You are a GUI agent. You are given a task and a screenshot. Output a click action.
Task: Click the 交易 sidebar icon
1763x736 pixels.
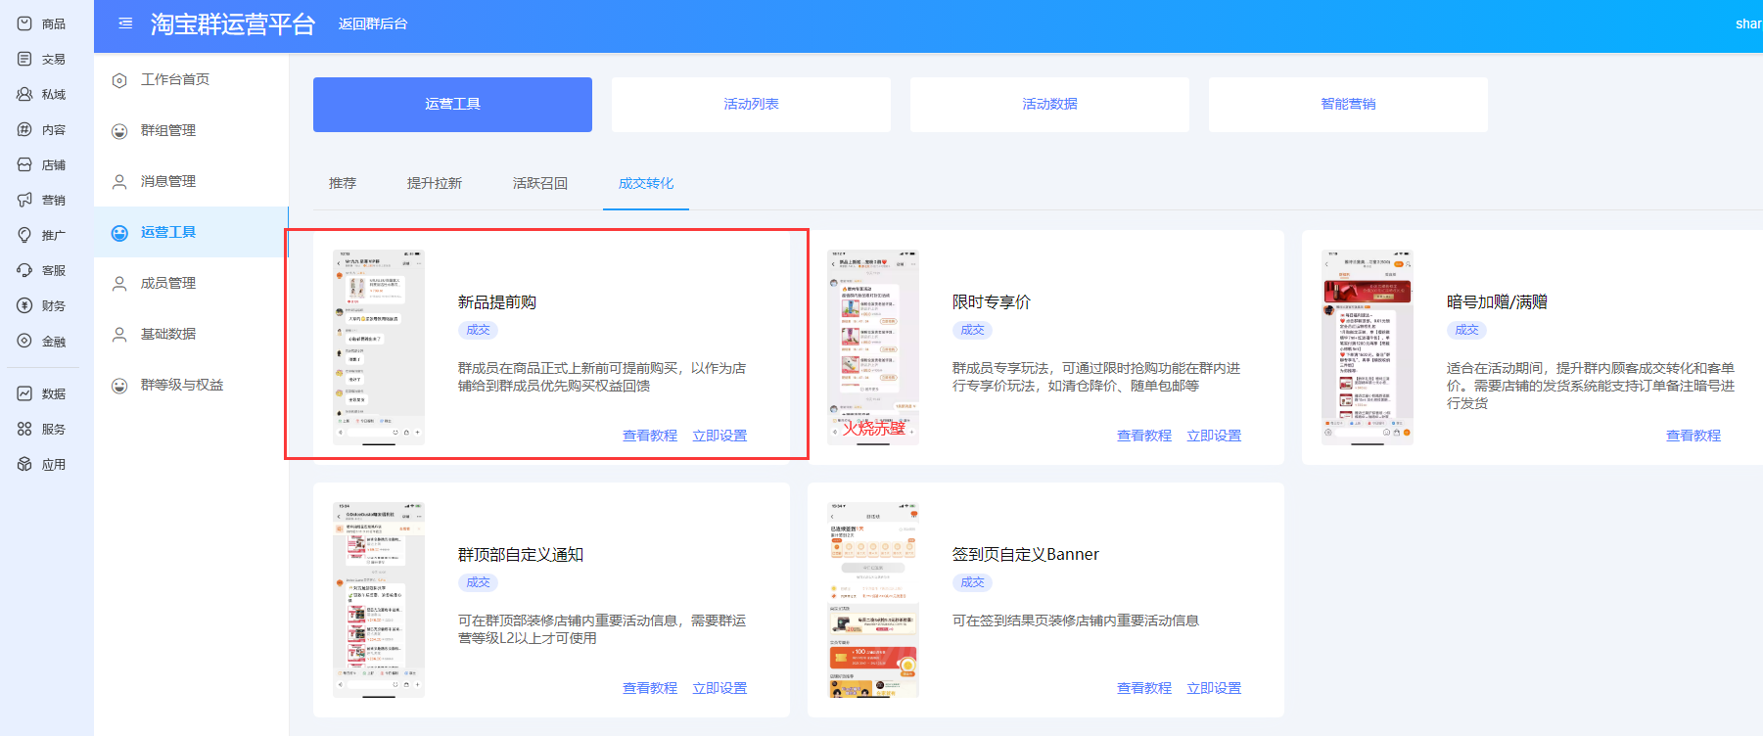[x=24, y=59]
